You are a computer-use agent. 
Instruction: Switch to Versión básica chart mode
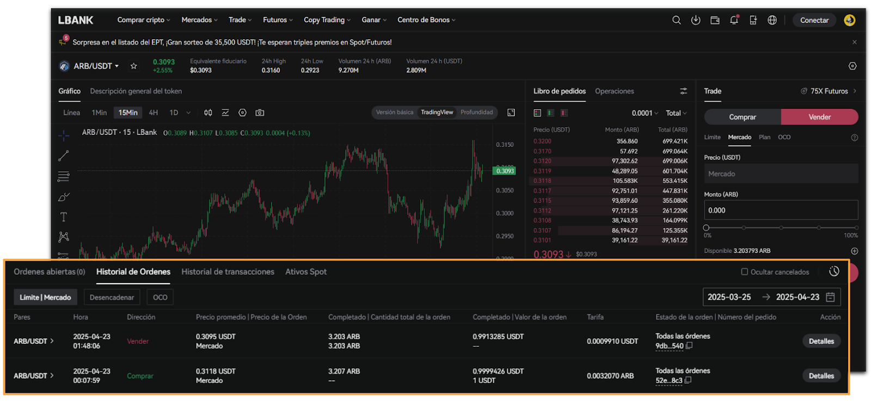coord(395,113)
